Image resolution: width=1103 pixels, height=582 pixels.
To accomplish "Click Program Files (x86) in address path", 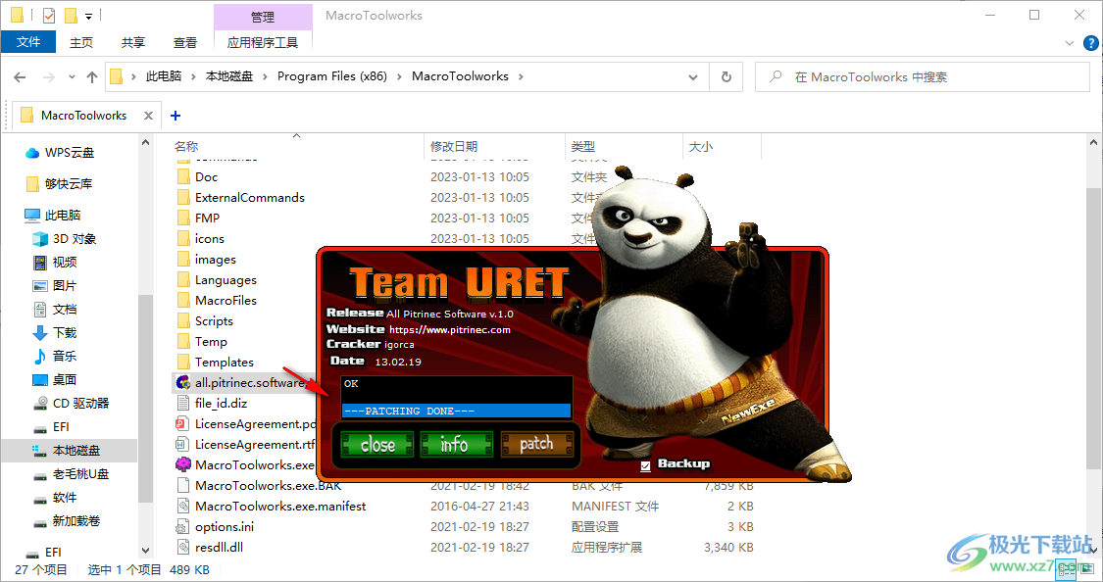I will pos(332,75).
